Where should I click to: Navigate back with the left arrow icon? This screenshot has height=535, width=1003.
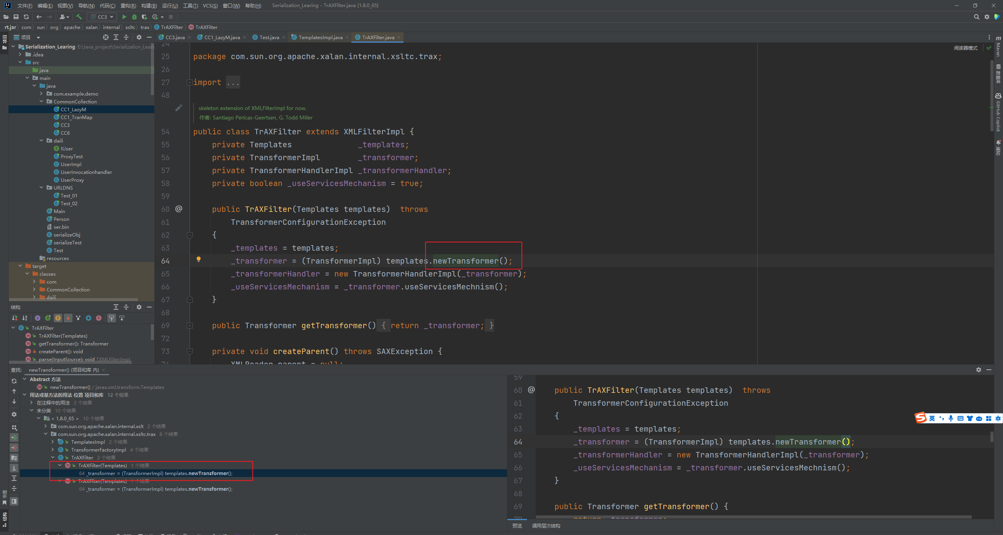(x=39, y=17)
